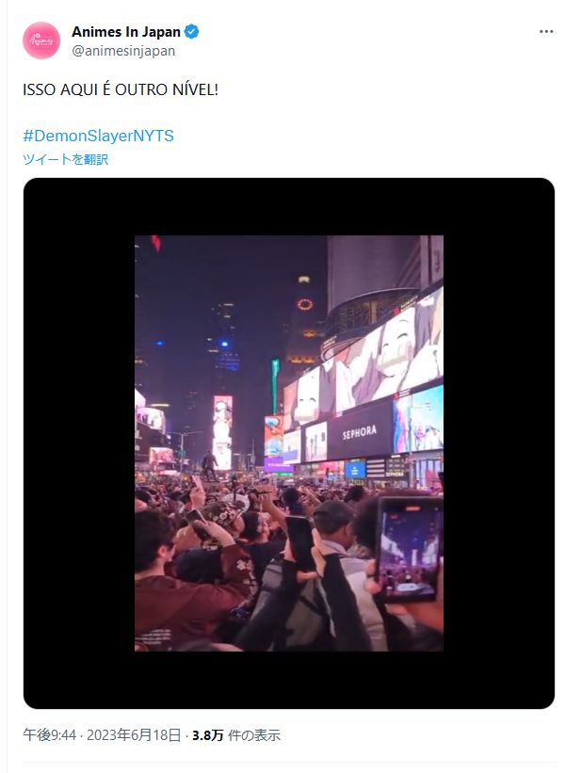Click the man standing above the crowd

[x=209, y=465]
